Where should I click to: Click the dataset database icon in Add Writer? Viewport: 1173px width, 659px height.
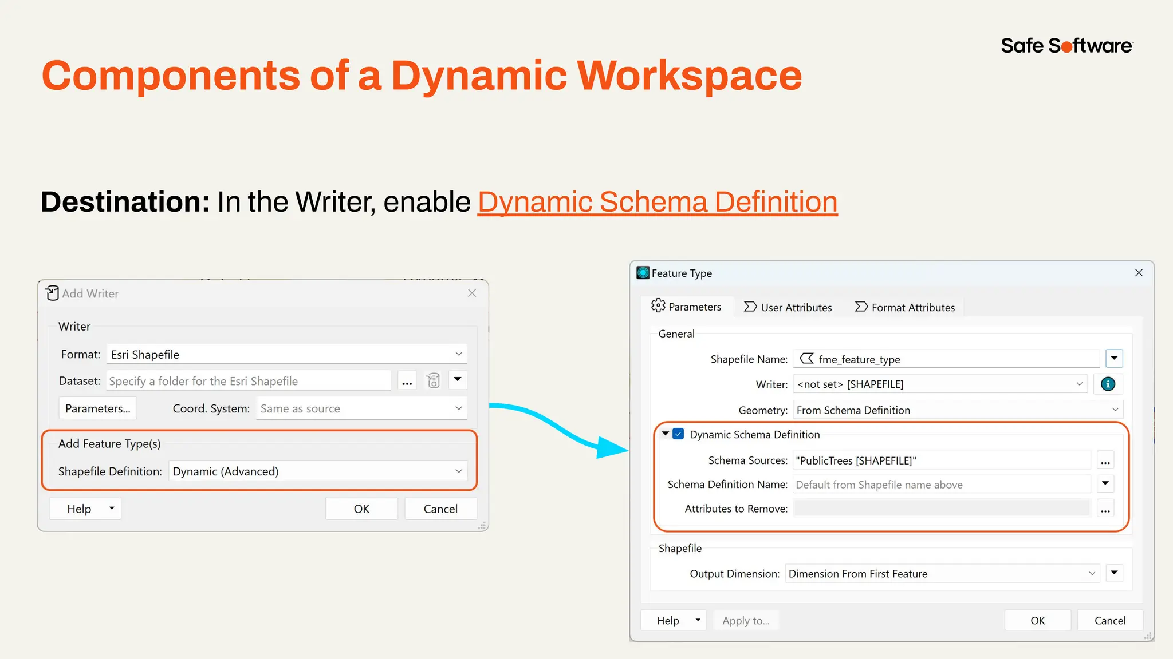tap(434, 380)
